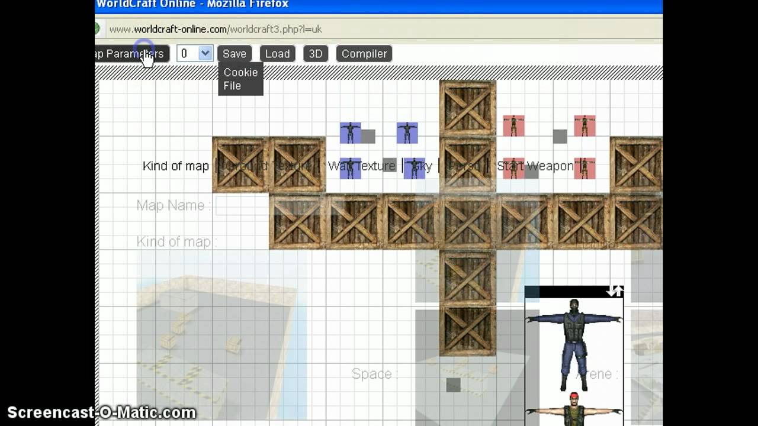
Task: Select upper blue player without gray square
Action: (x=407, y=133)
